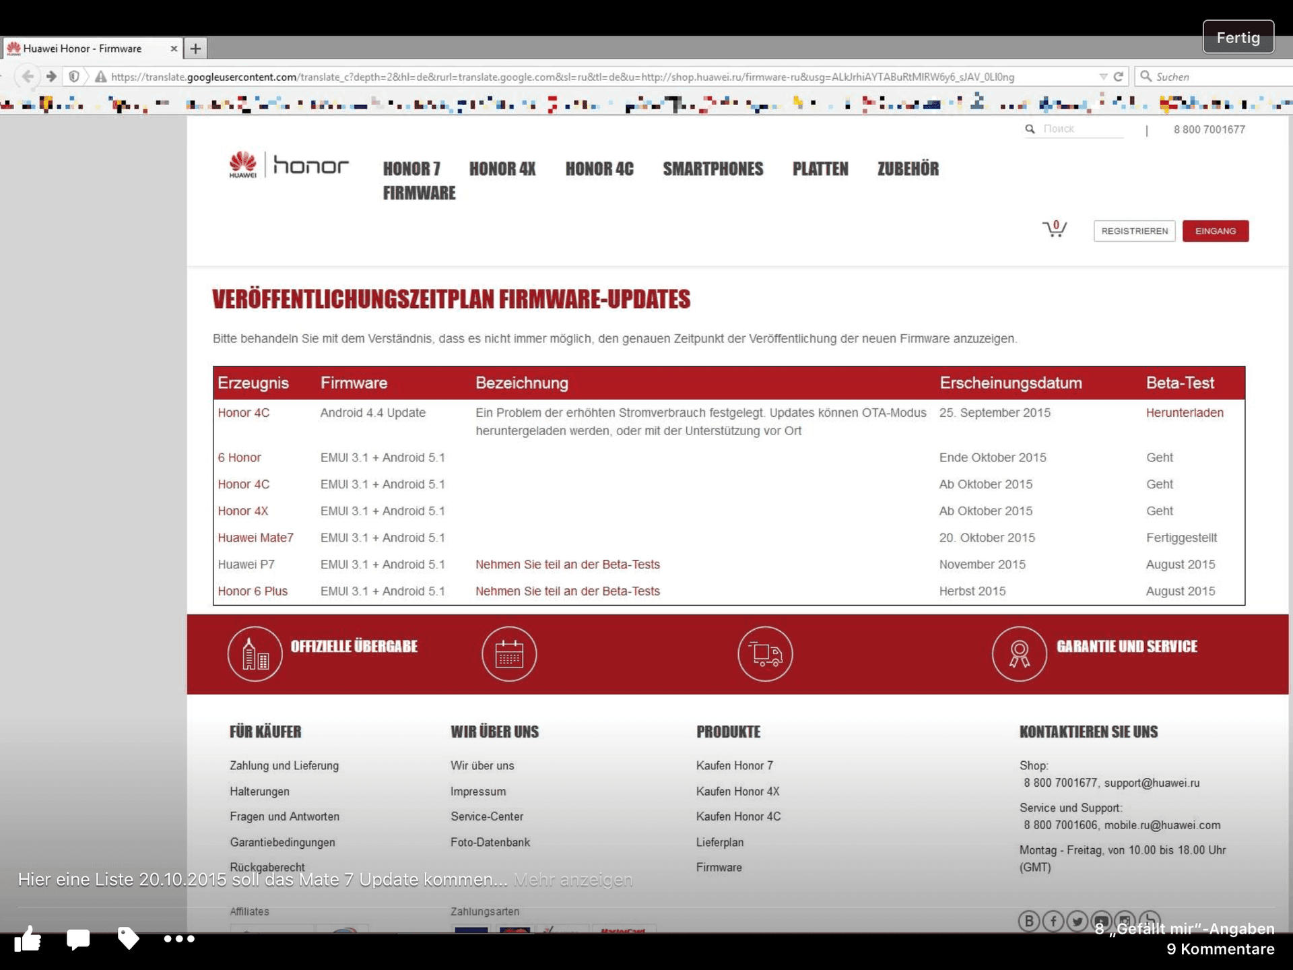Open the SMARTPHONES menu item
1293x970 pixels.
click(x=713, y=168)
